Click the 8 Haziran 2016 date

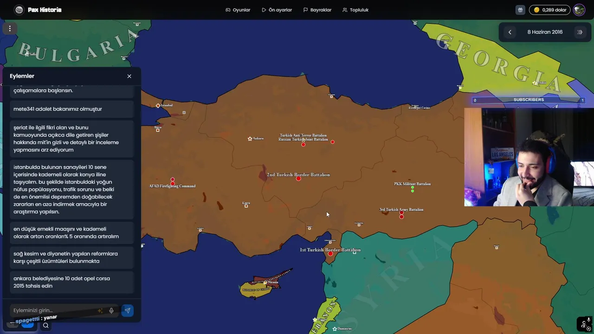point(545,32)
